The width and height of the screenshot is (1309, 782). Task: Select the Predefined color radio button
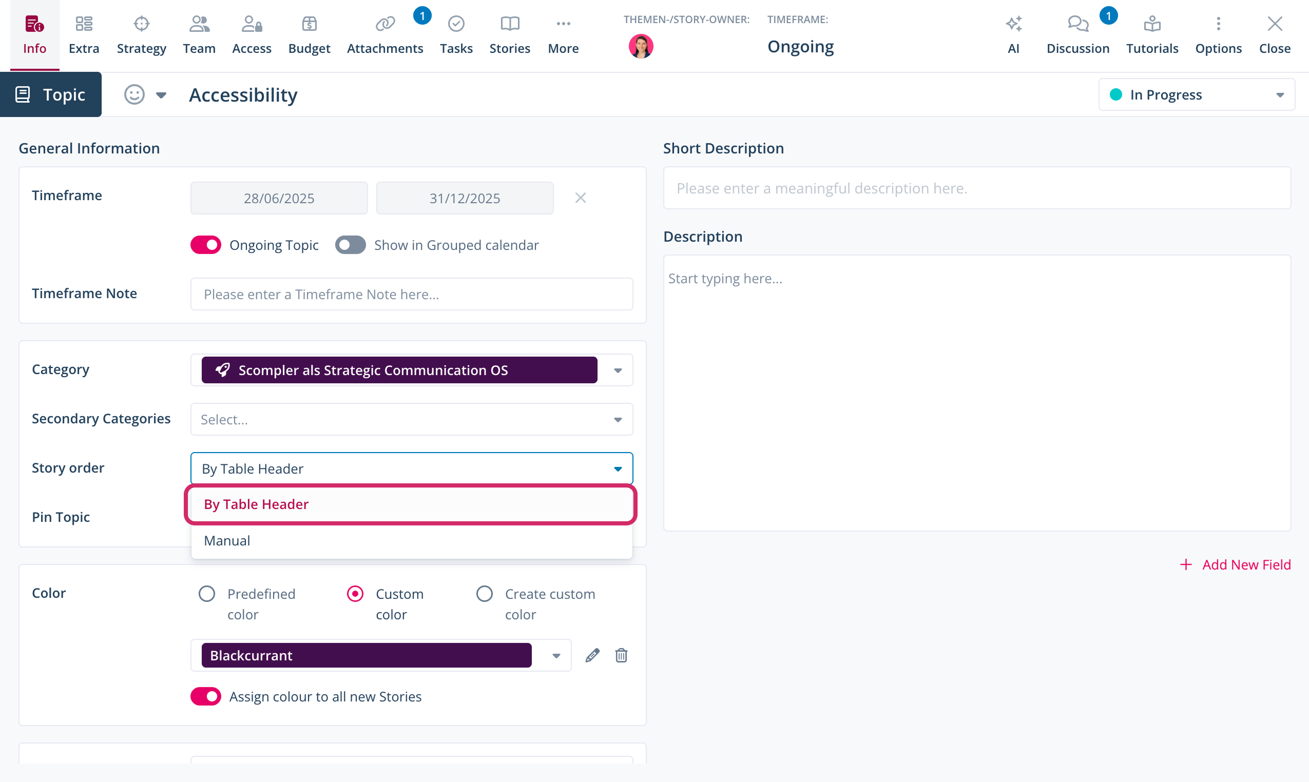[207, 594]
